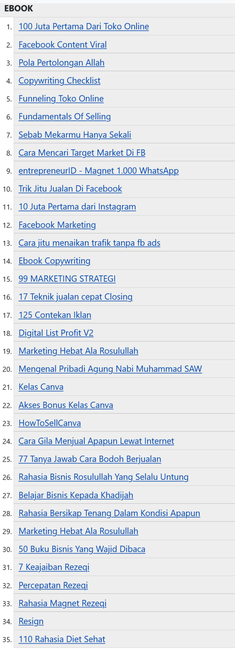235x655 pixels.
Task: Open the Akses Bonus Kelas Canva link
Action: tap(66, 405)
